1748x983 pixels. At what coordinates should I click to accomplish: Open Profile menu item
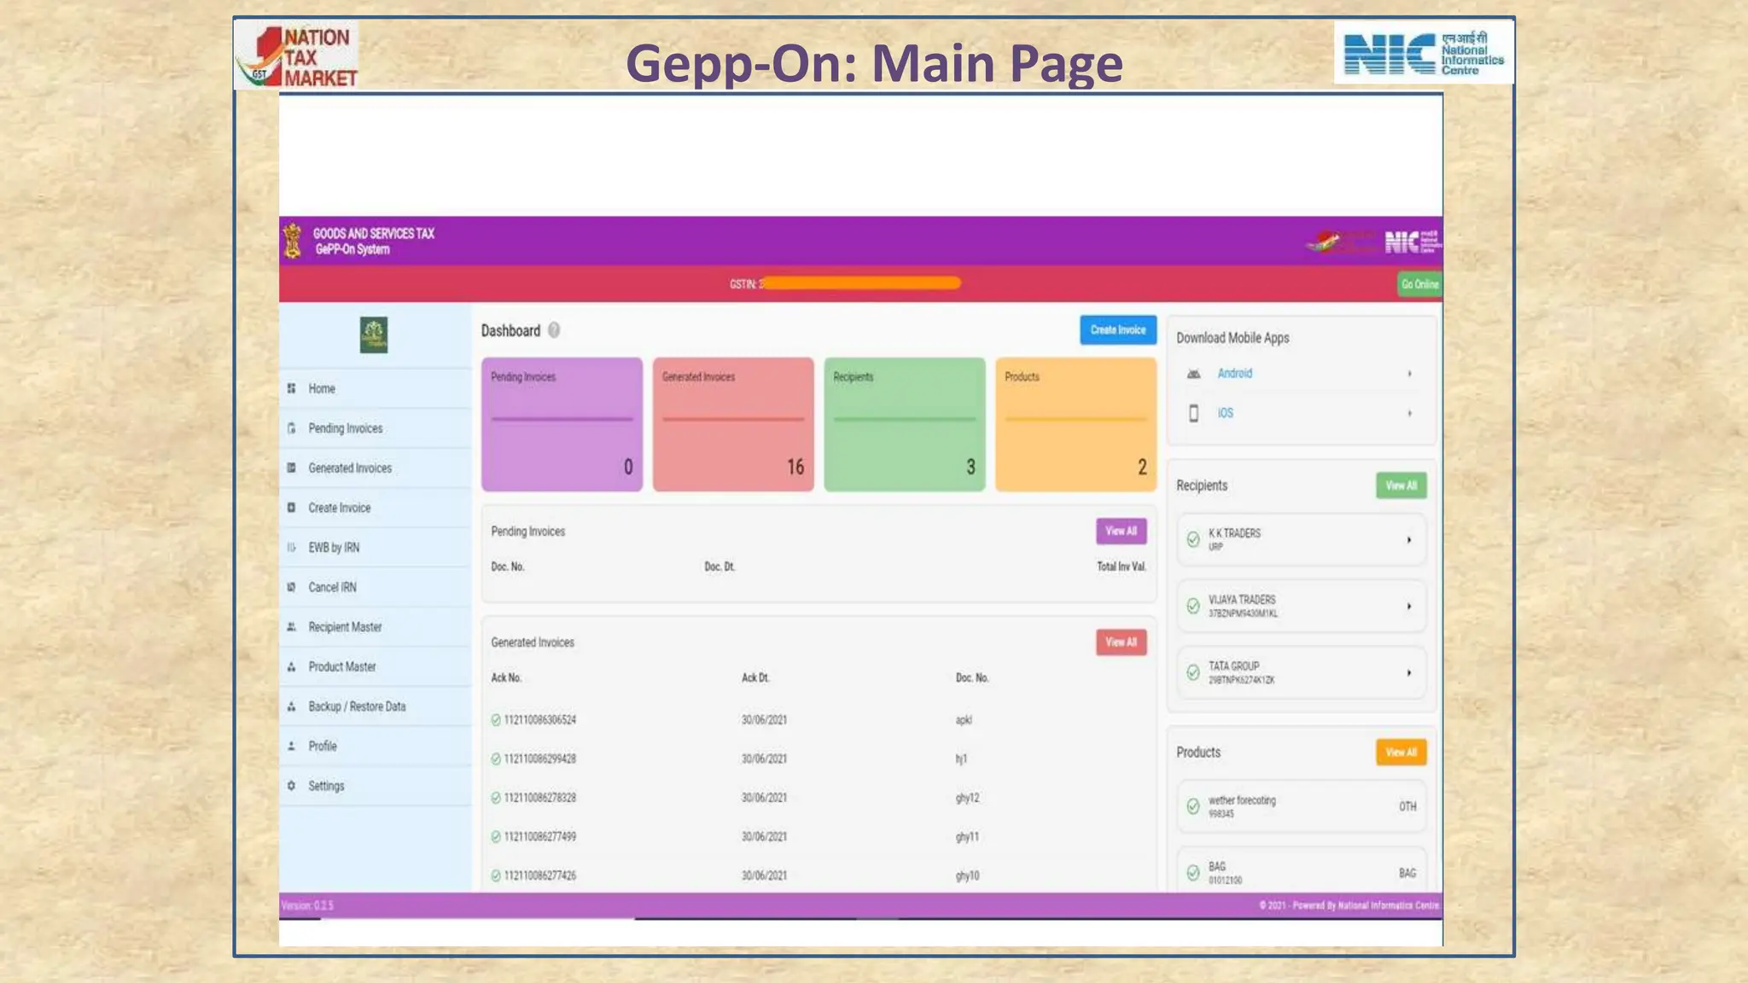point(376,746)
